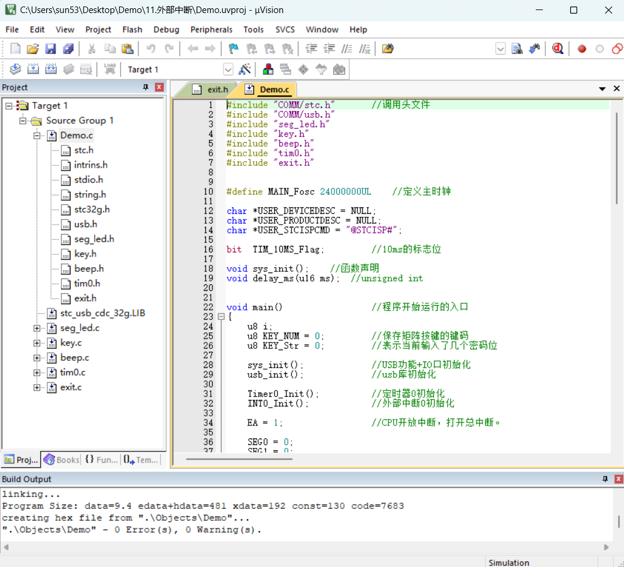This screenshot has height=567, width=624.
Task: Close the Build Output panel
Action: click(x=619, y=479)
